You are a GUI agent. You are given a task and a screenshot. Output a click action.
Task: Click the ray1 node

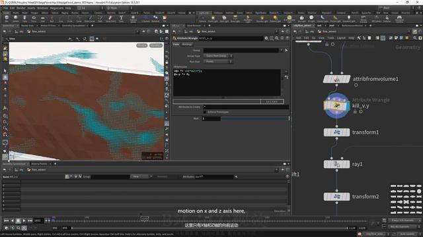tap(336, 164)
